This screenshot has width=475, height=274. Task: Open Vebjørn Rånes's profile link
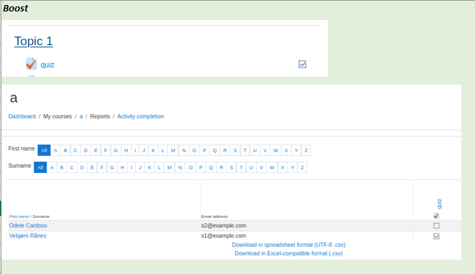27,236
